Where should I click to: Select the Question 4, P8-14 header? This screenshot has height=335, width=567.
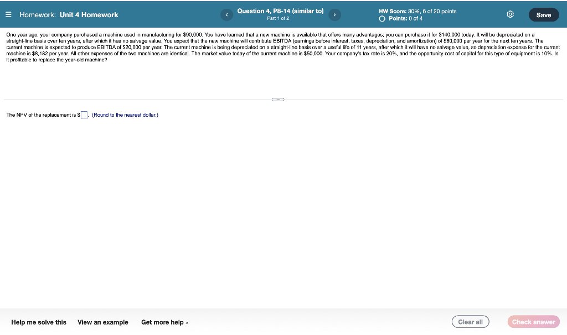[x=280, y=11]
